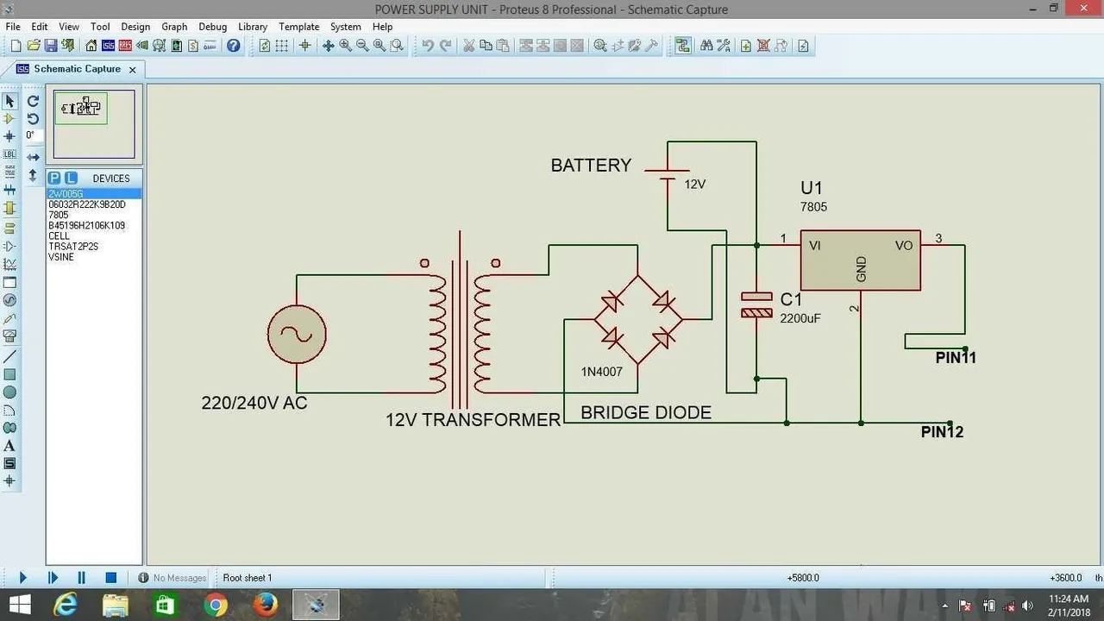Undo the last change
Viewport: 1104px width, 621px height.
(428, 46)
